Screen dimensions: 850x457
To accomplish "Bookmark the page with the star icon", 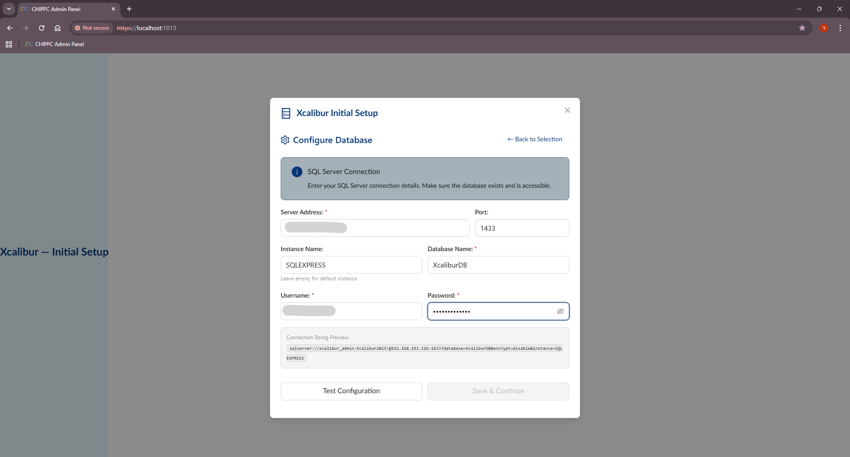I will [802, 28].
